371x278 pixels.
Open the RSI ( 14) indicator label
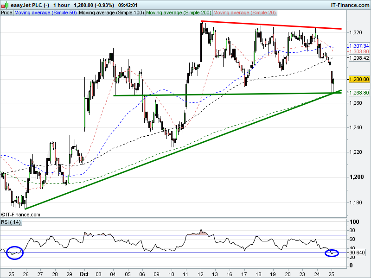coord(11,222)
